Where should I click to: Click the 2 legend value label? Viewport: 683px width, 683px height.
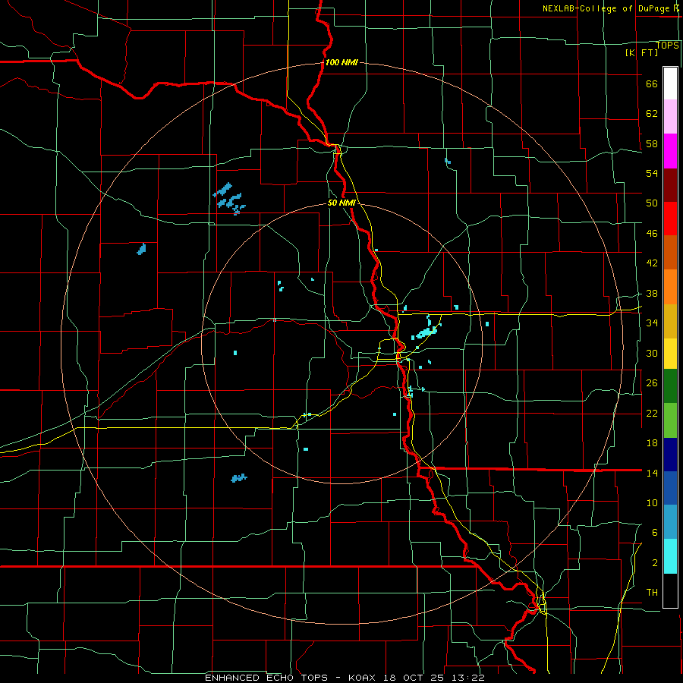point(655,563)
